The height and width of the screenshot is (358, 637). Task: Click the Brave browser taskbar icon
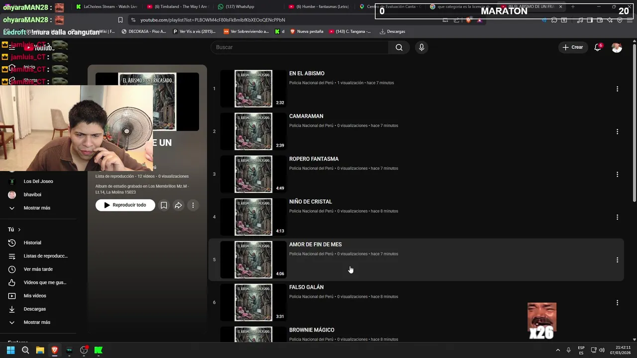point(55,350)
